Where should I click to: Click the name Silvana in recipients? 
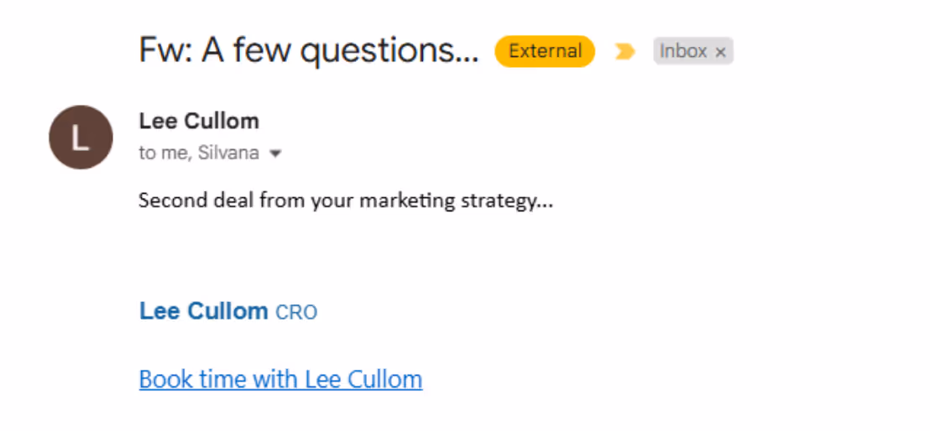228,153
